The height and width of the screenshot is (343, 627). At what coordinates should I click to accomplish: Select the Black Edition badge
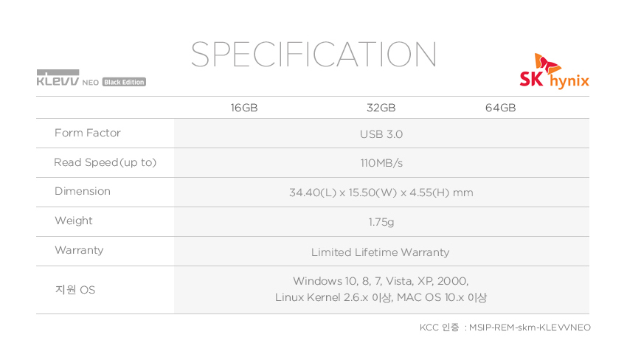124,82
